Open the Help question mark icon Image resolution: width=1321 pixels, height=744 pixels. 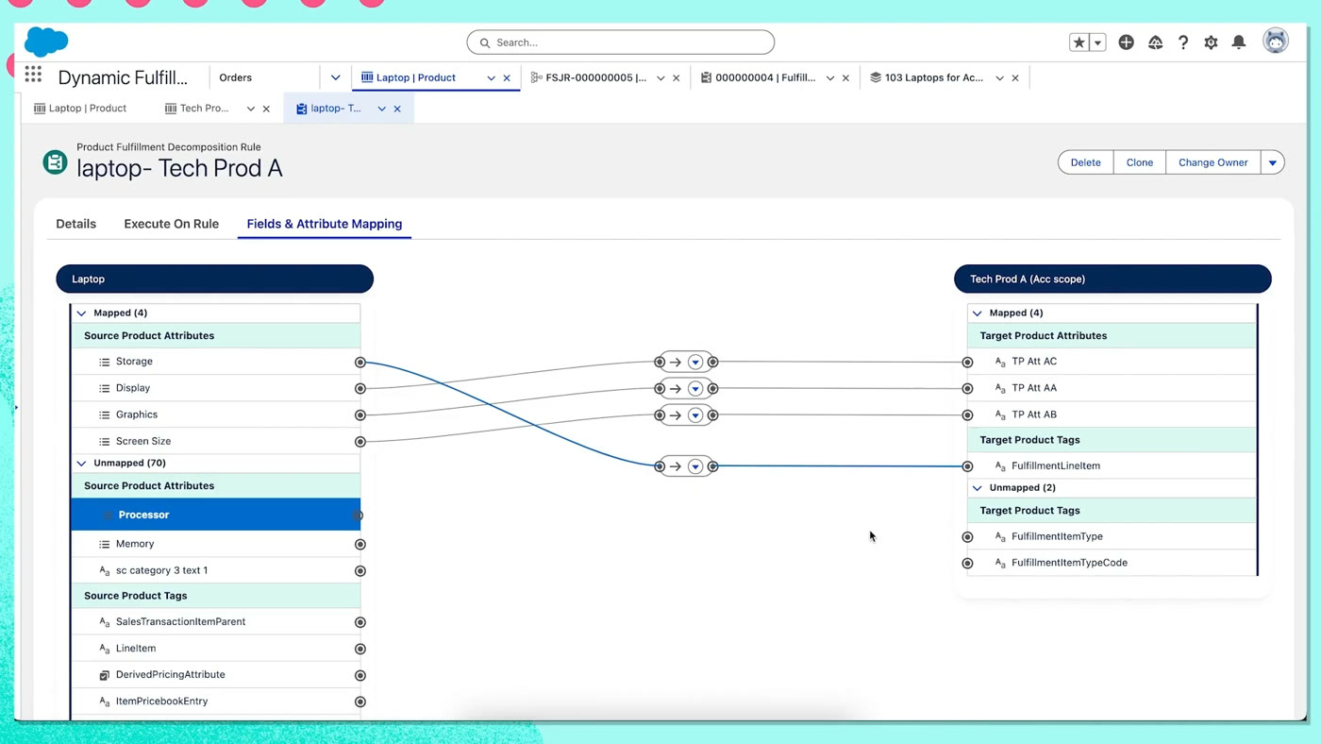pos(1183,42)
